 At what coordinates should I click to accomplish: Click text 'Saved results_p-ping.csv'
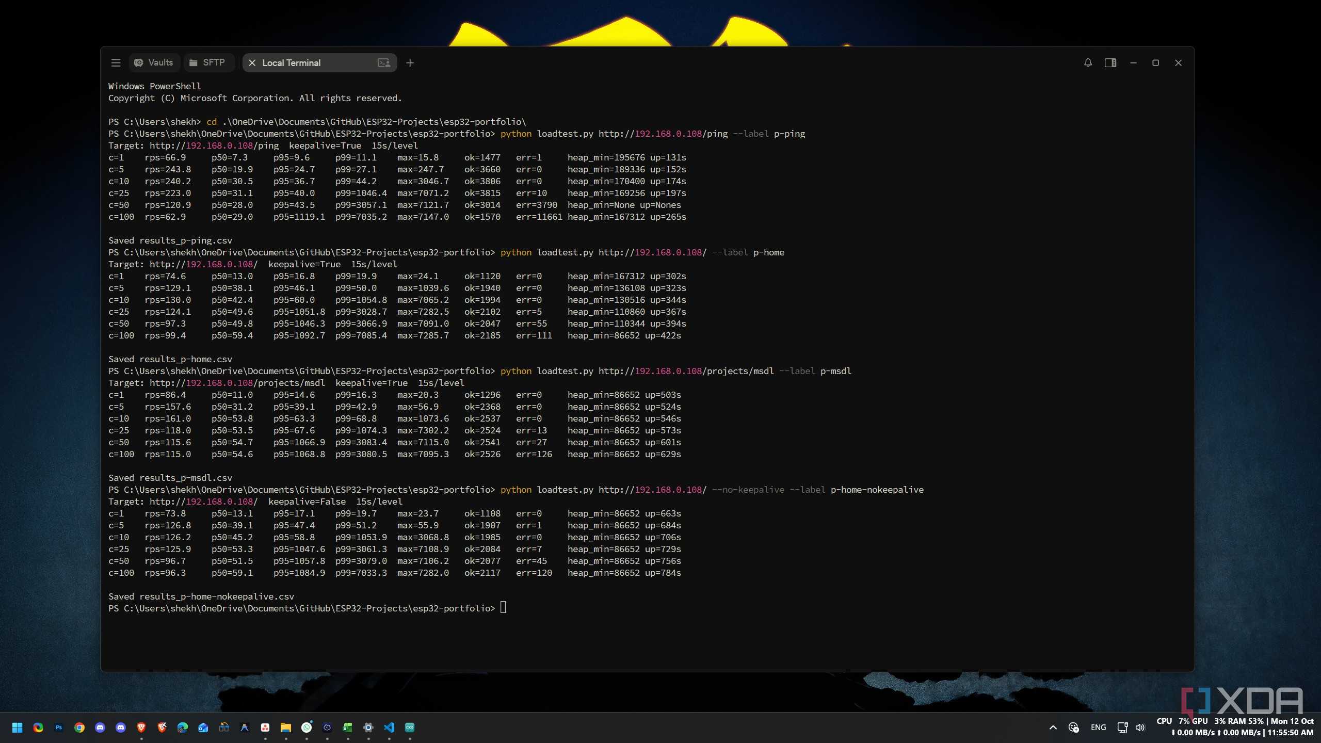(x=170, y=240)
